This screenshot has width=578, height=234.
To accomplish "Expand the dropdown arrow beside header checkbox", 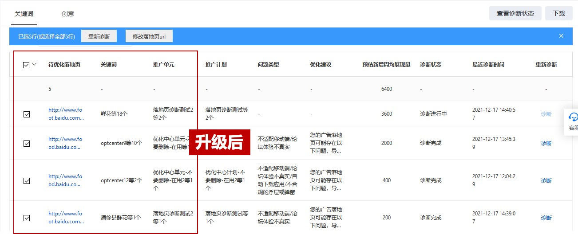I will click(35, 64).
